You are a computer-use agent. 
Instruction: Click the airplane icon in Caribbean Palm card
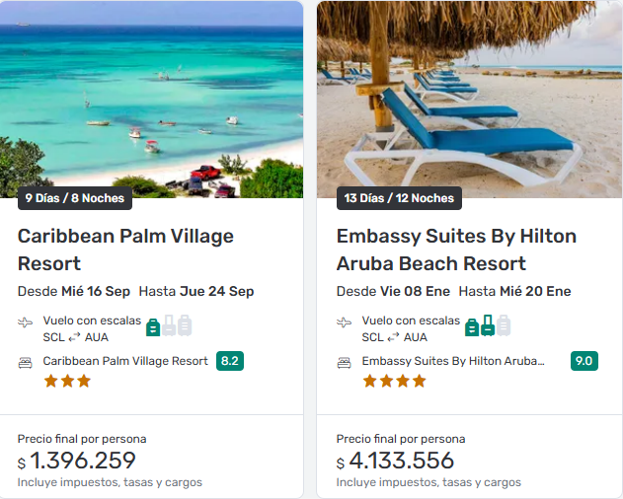coord(26,321)
